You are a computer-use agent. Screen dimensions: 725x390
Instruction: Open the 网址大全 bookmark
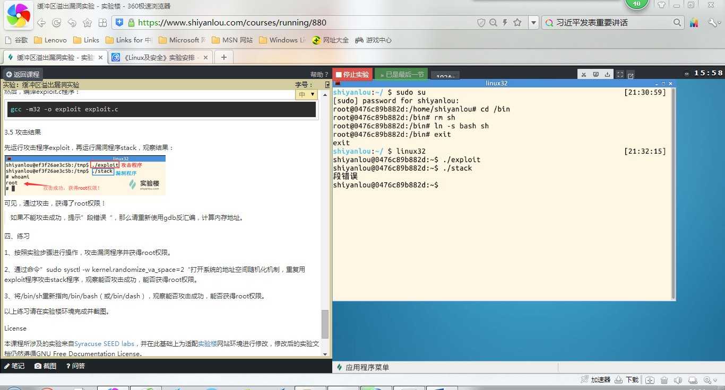coord(330,40)
